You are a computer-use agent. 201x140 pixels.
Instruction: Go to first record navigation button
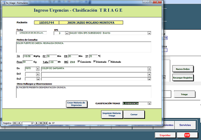click(x=14, y=123)
